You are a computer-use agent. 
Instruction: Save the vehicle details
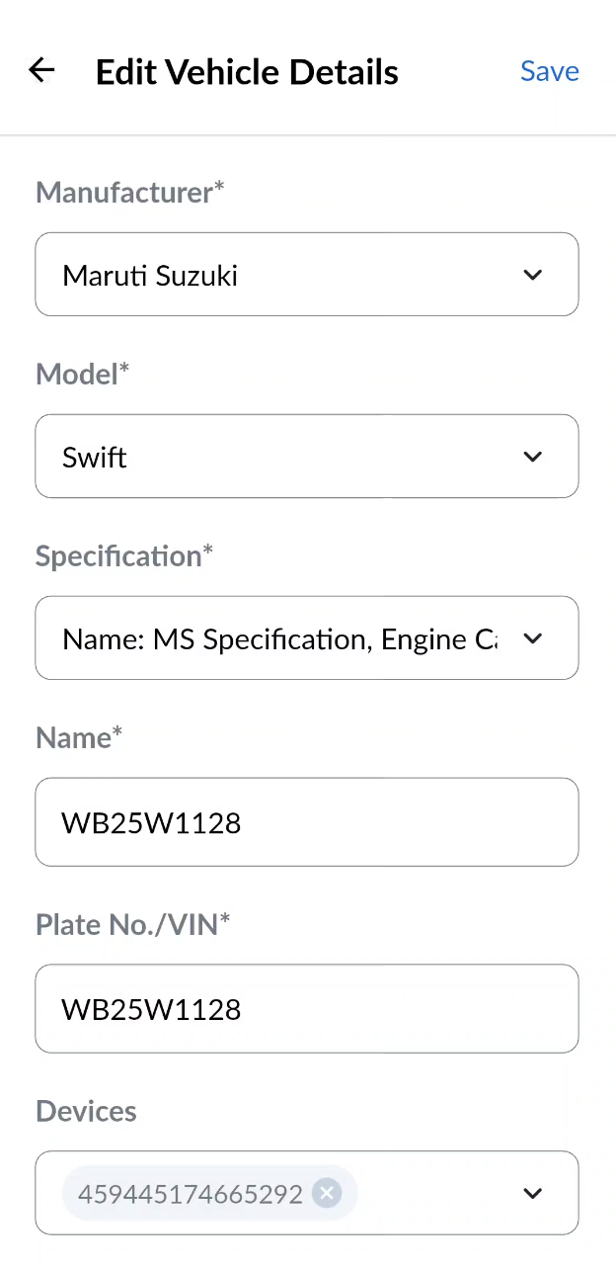click(549, 71)
